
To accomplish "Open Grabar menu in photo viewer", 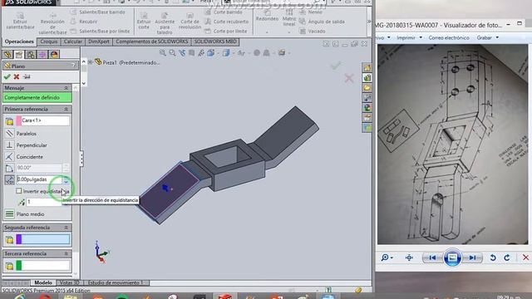I will point(488,37).
